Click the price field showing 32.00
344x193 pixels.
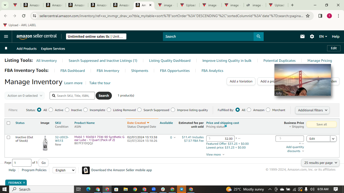220,138
